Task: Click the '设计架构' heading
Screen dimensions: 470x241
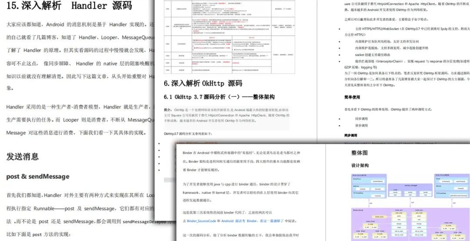Action: tap(360, 165)
